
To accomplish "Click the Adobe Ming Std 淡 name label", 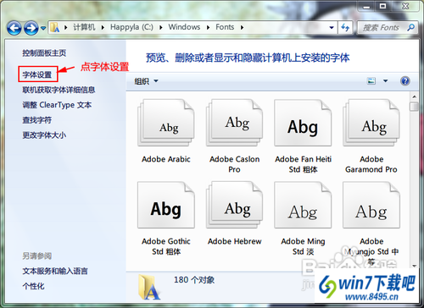I will [303, 246].
